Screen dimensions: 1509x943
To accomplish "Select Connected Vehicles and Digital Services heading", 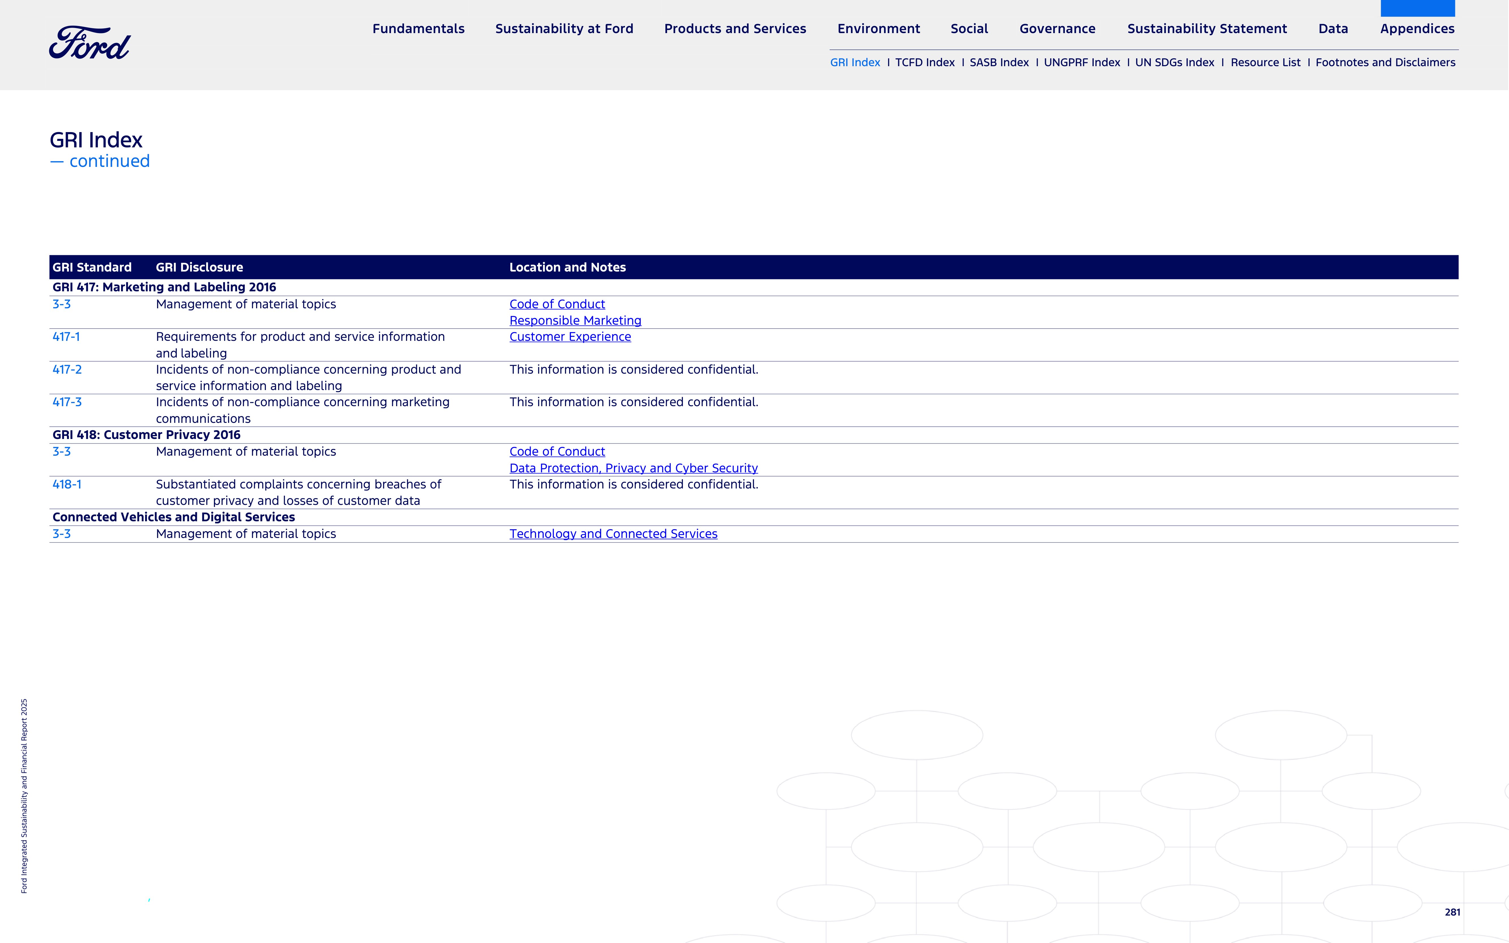I will 173,517.
